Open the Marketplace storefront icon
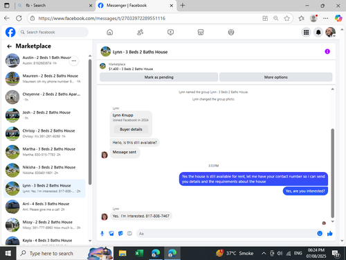Image resolution: width=346 pixels, height=260 pixels. (201, 32)
